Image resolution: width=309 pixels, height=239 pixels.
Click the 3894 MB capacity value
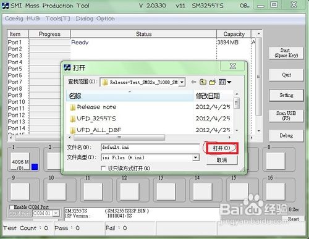pos(228,43)
